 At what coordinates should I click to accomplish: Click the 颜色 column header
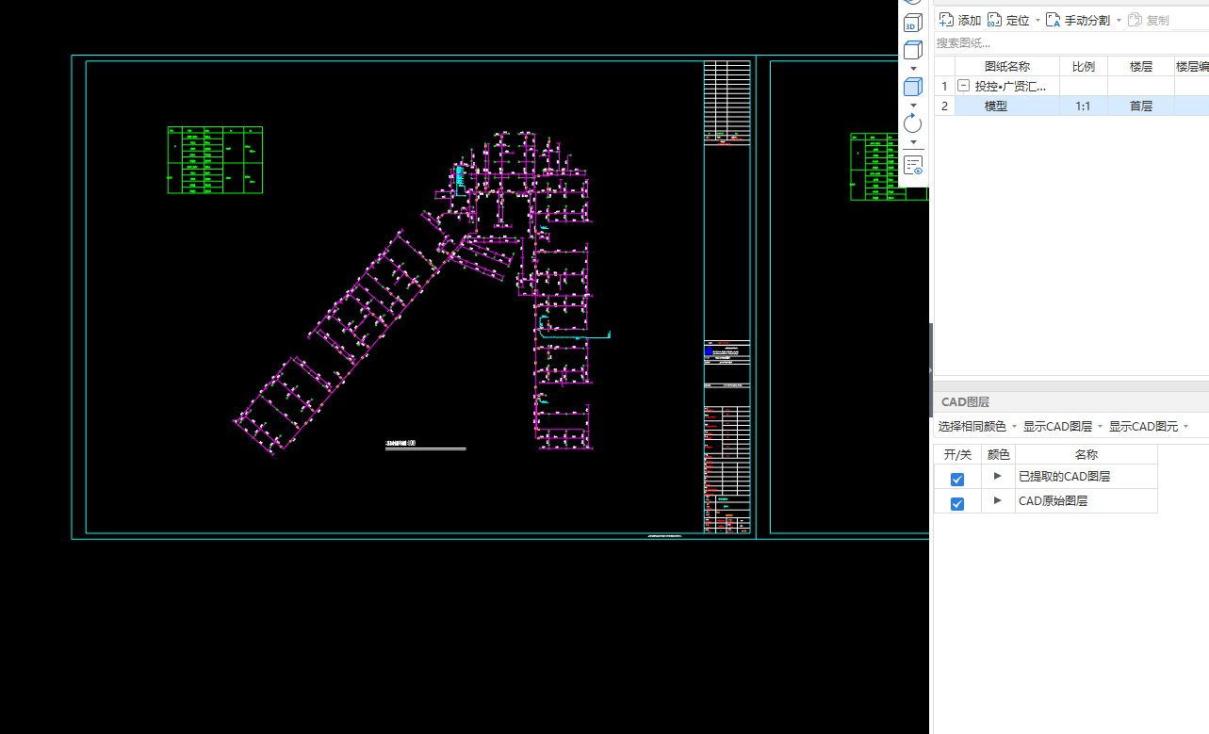pos(998,454)
